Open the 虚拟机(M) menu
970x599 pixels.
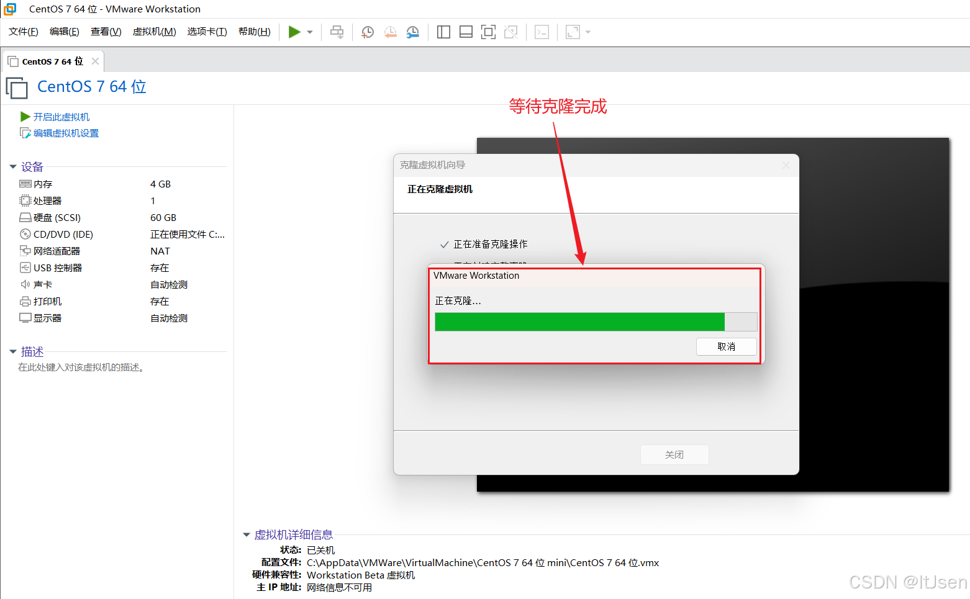(x=155, y=32)
